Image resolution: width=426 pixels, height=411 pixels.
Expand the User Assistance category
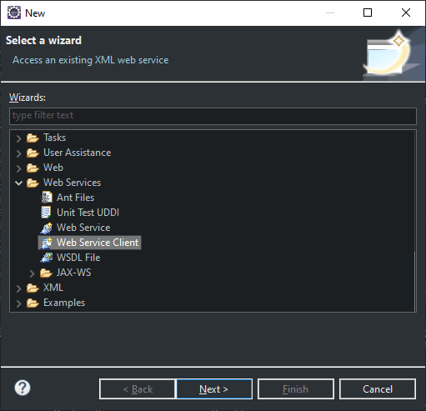pyautogui.click(x=18, y=153)
